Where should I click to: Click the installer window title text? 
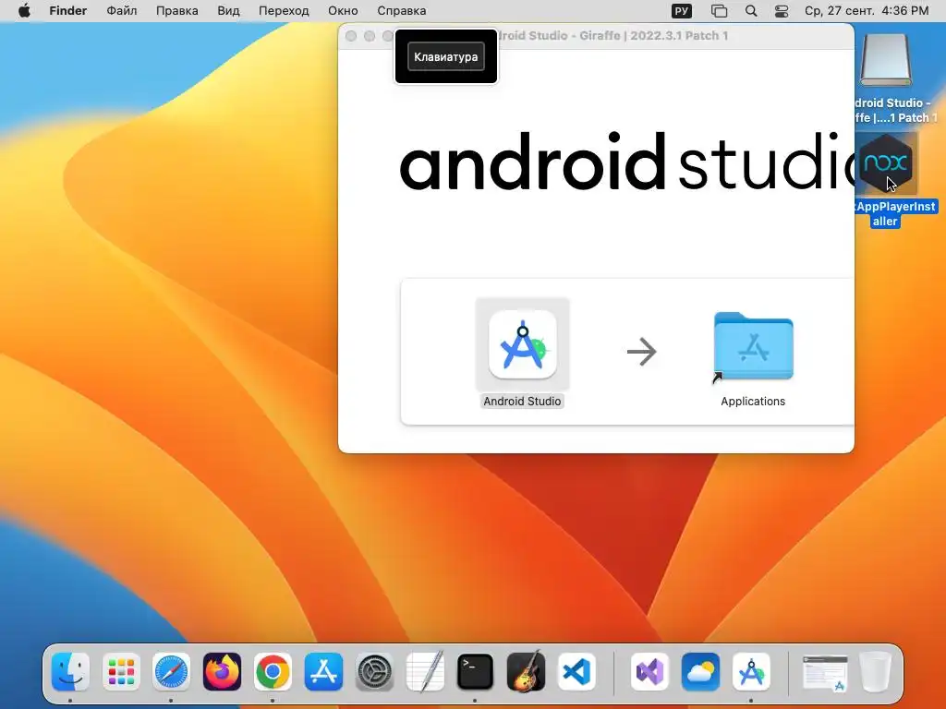(613, 36)
